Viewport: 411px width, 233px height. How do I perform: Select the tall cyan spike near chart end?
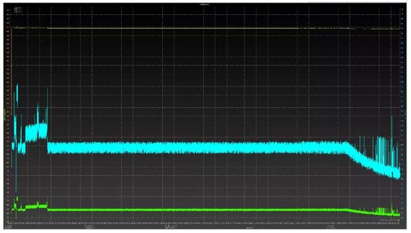tap(392, 141)
